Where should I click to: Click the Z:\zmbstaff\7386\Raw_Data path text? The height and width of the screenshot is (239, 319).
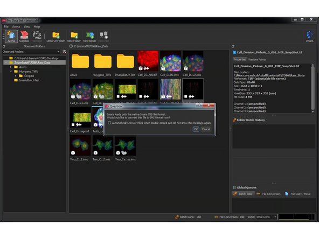(x=91, y=46)
